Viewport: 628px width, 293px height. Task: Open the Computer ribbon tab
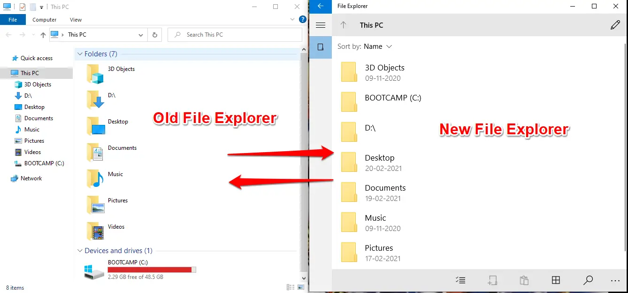click(45, 20)
